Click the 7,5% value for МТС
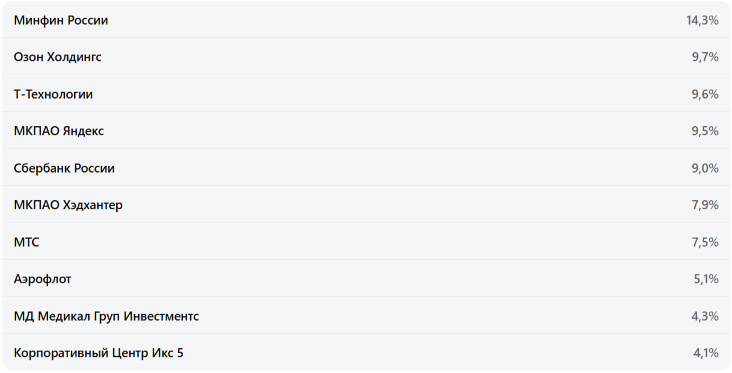732x373 pixels. pyautogui.click(x=705, y=242)
